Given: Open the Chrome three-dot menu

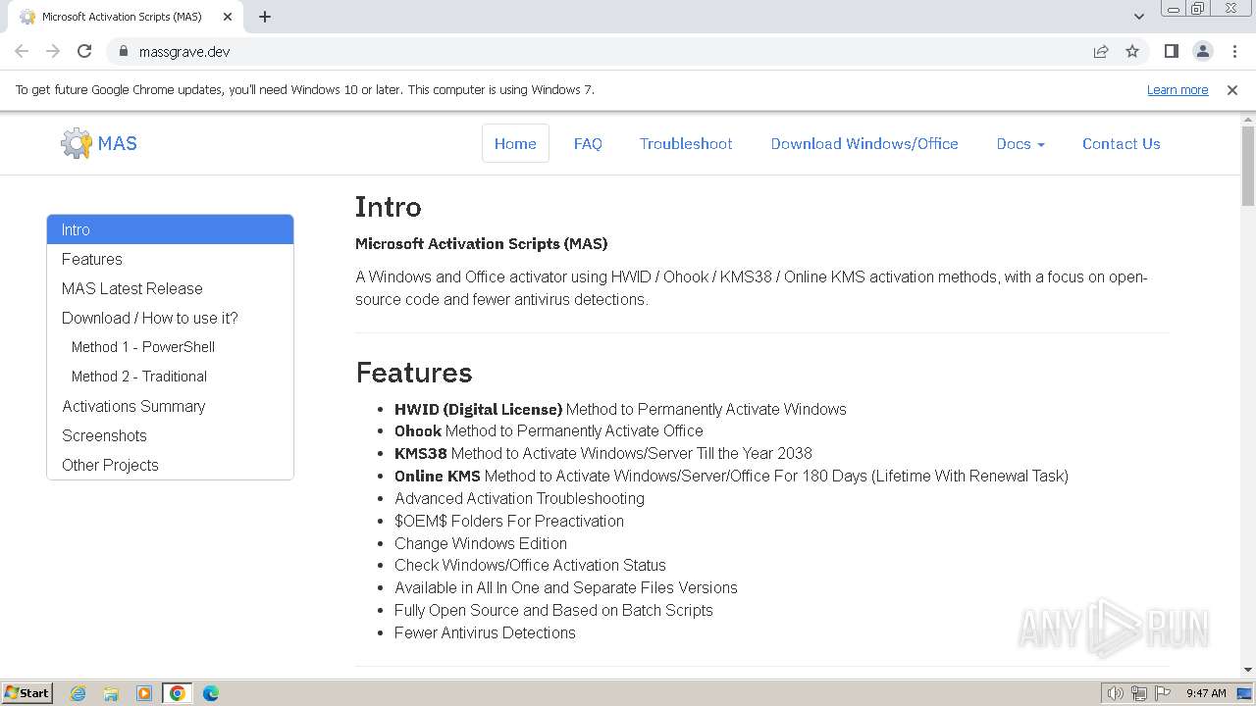Looking at the screenshot, I should coord(1234,51).
